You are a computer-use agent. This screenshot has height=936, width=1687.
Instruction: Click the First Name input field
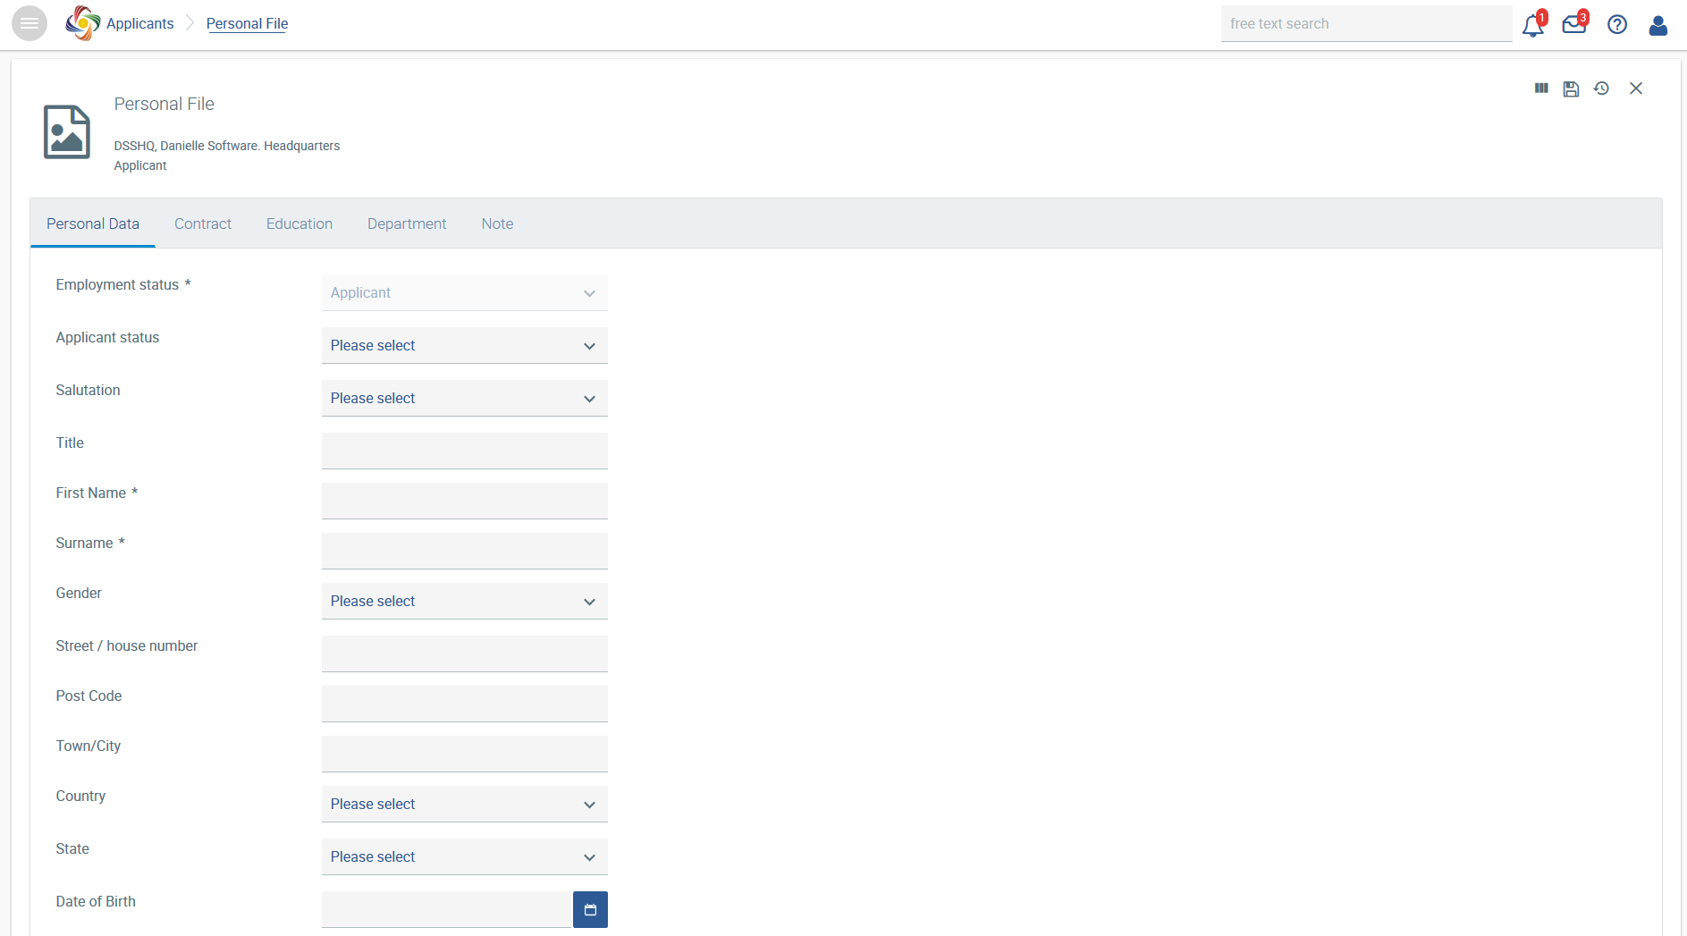[464, 501]
